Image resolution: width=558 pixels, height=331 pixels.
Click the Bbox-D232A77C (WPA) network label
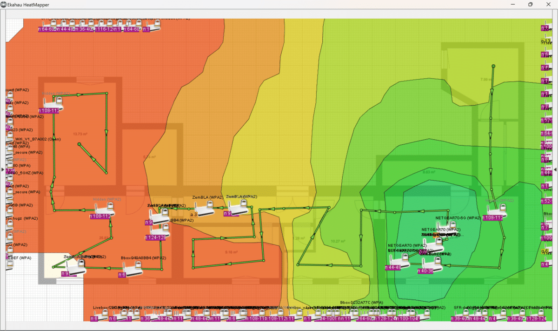point(361,303)
